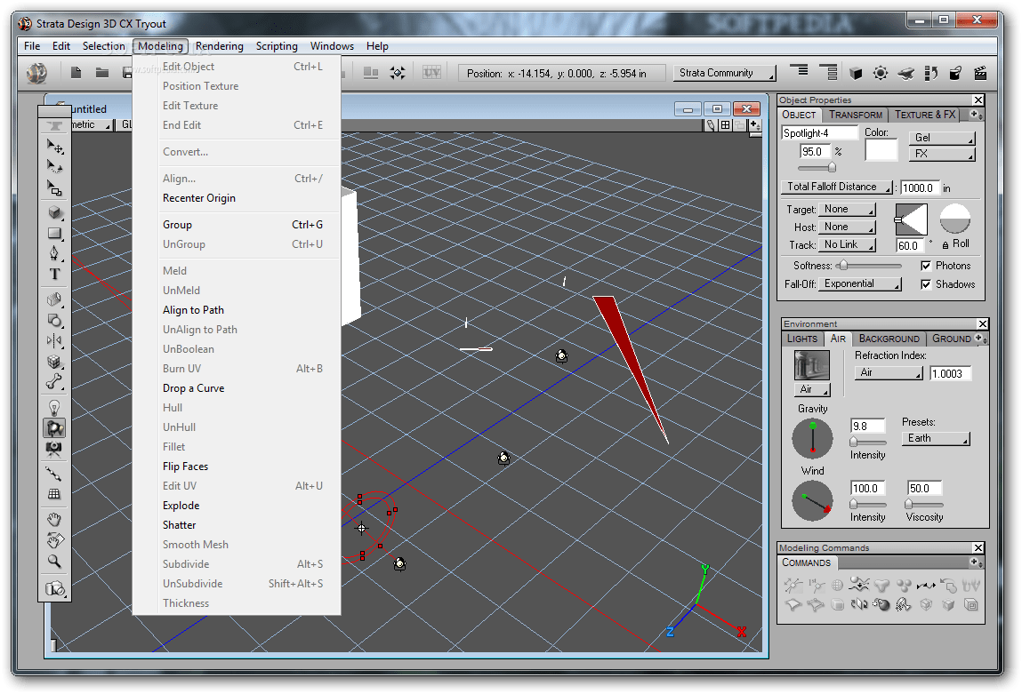Click the Explode bomb command icon
This screenshot has width=1022, height=694.
(881, 605)
